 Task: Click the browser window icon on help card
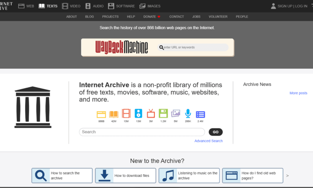[232, 176]
